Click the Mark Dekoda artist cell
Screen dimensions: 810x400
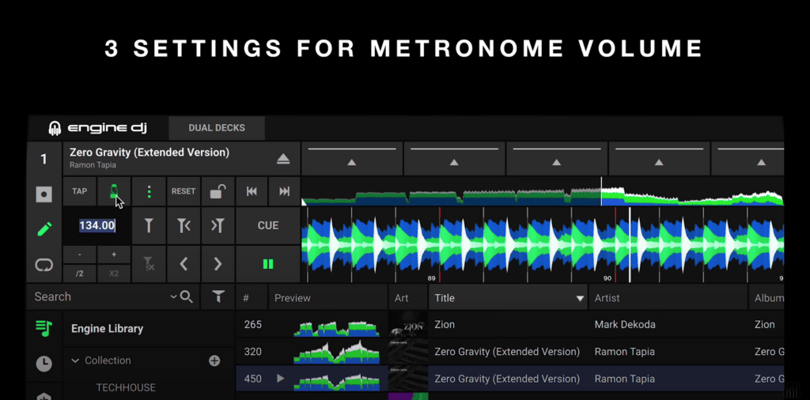pyautogui.click(x=625, y=325)
